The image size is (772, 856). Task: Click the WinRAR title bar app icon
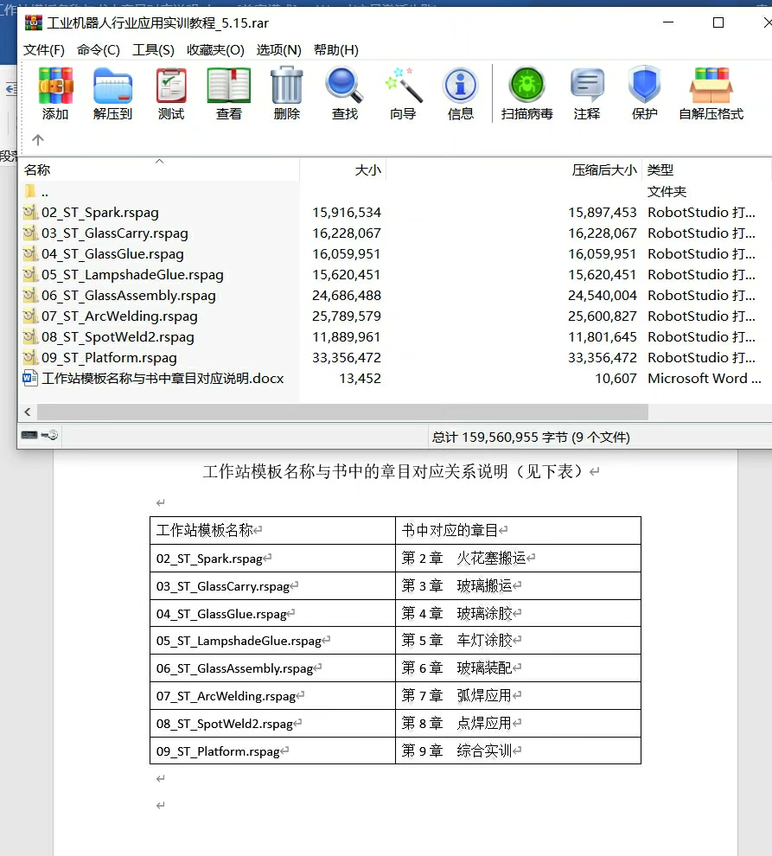[34, 22]
